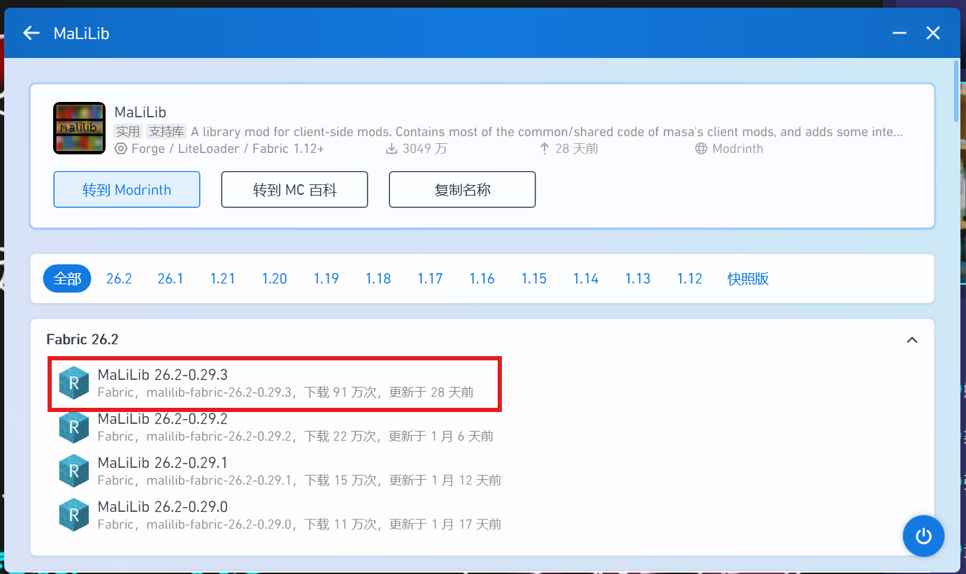Viewport: 966px width, 574px height.
Task: Go back using the arrow beside MaLiLib title
Action: [x=31, y=33]
